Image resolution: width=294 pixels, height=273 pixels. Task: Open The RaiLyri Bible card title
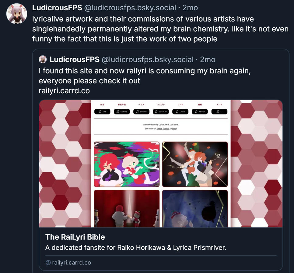point(75,237)
